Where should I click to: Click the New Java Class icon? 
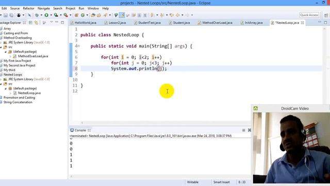click(82, 15)
